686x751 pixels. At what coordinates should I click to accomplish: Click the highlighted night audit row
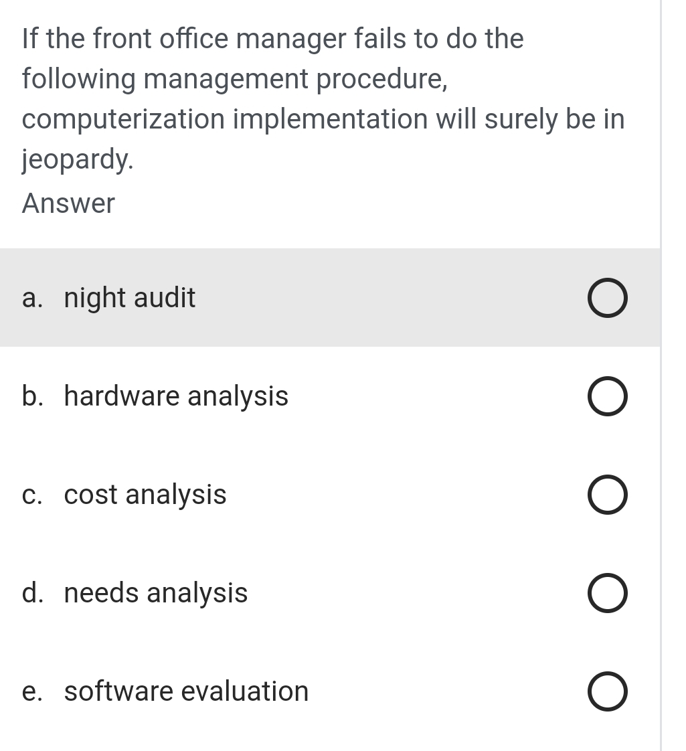pos(329,297)
